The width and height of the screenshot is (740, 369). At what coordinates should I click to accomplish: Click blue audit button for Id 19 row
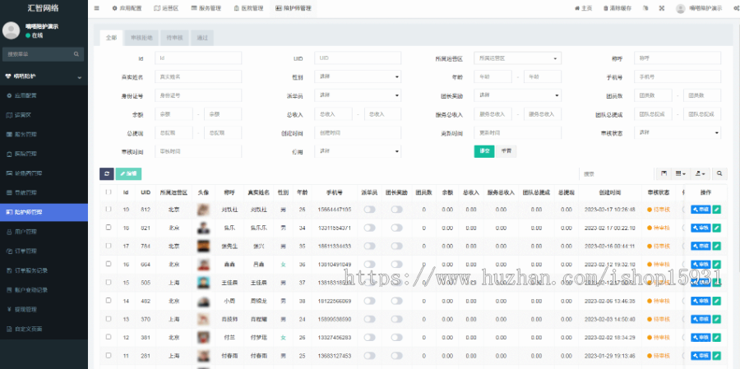click(x=701, y=209)
